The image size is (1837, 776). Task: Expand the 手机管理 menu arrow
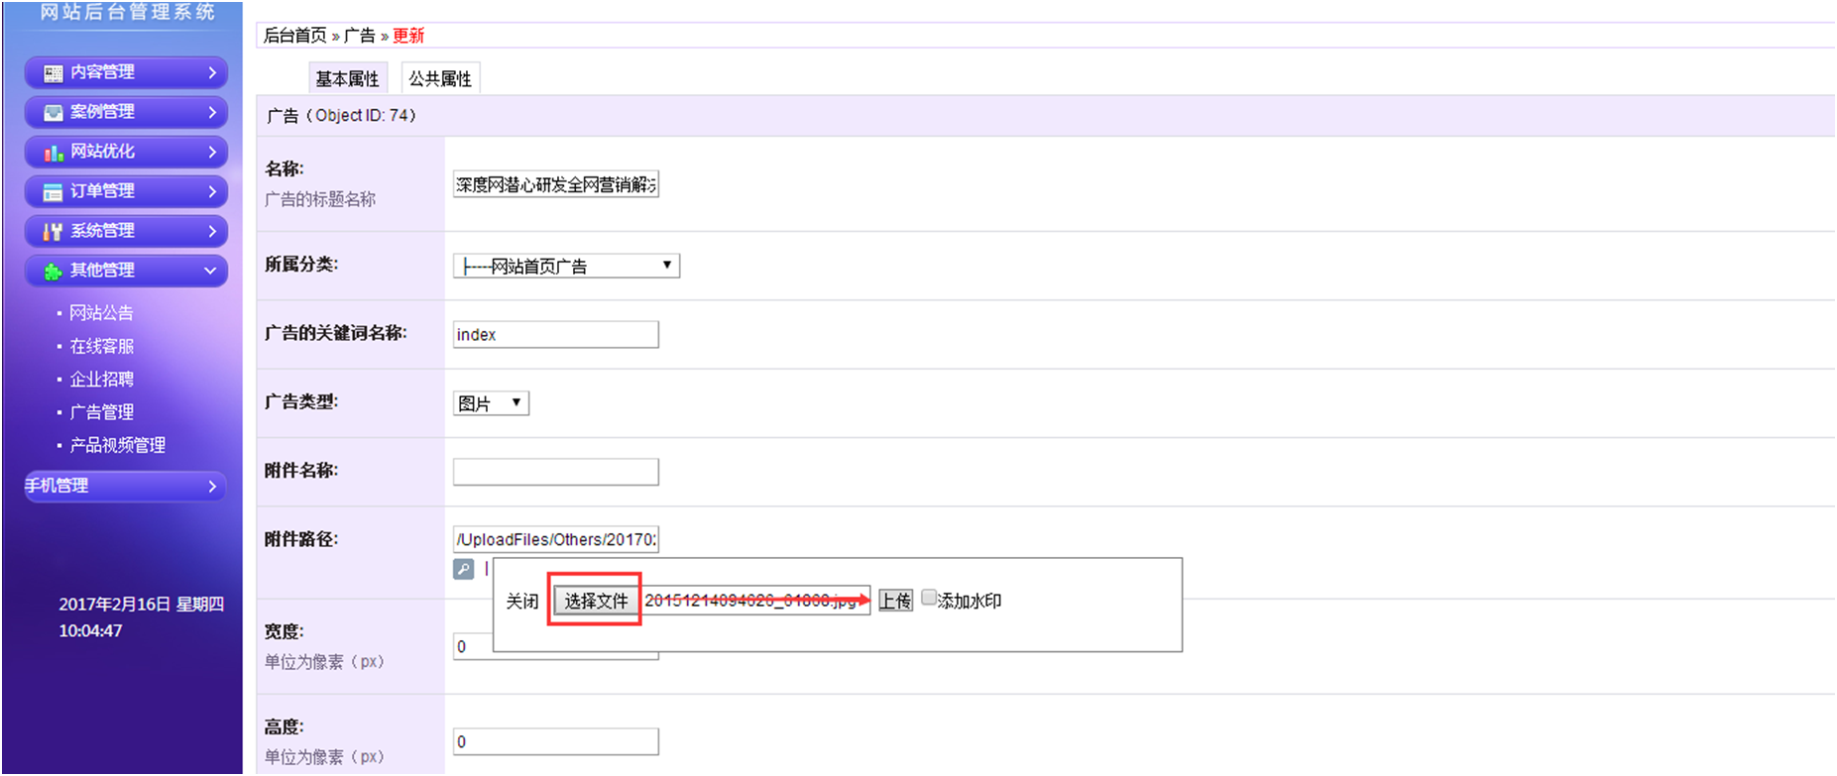(x=212, y=487)
